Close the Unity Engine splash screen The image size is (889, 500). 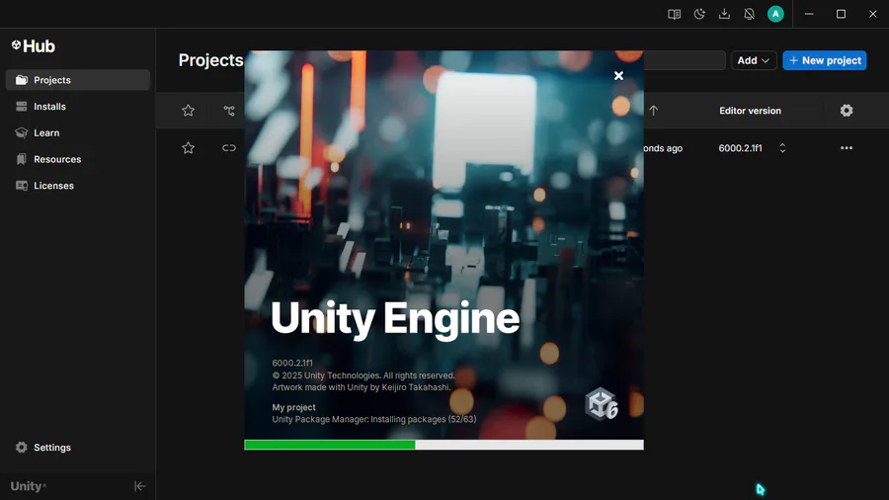tap(618, 75)
